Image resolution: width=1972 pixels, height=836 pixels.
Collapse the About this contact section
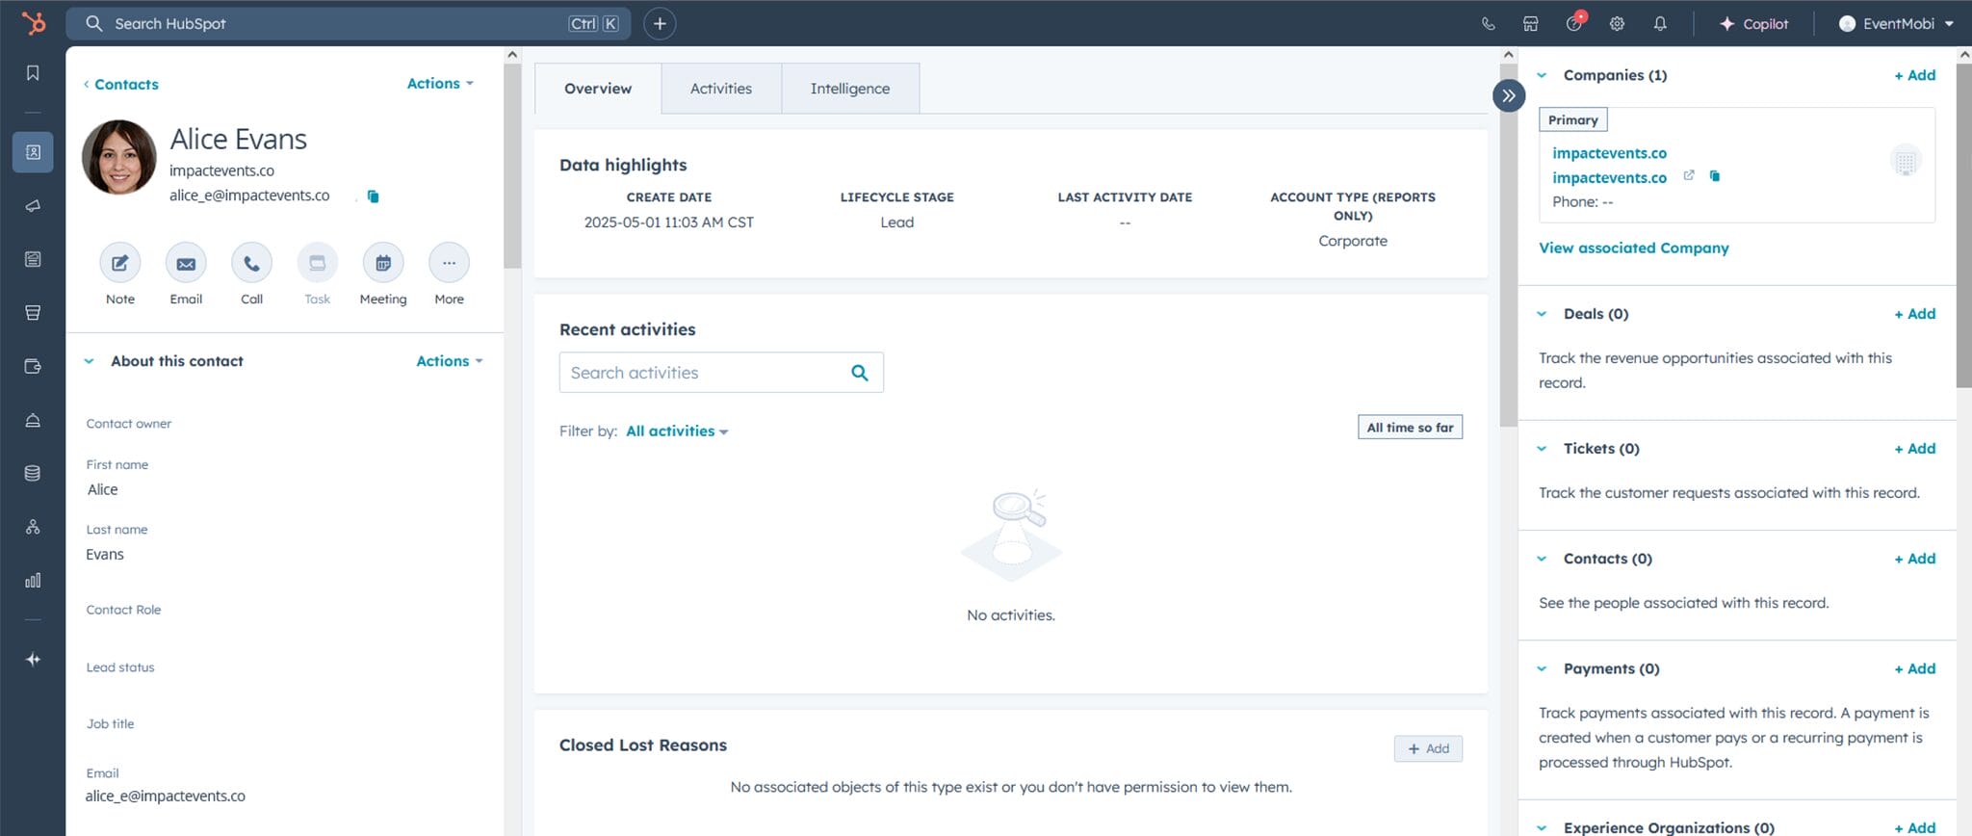tap(89, 361)
